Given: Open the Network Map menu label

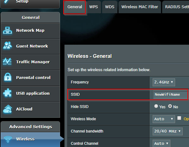Looking at the screenshot, I should (x=30, y=30).
